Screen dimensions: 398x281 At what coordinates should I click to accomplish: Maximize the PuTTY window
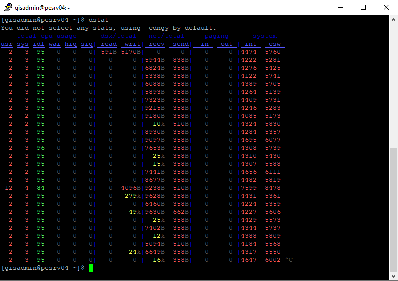click(x=363, y=7)
